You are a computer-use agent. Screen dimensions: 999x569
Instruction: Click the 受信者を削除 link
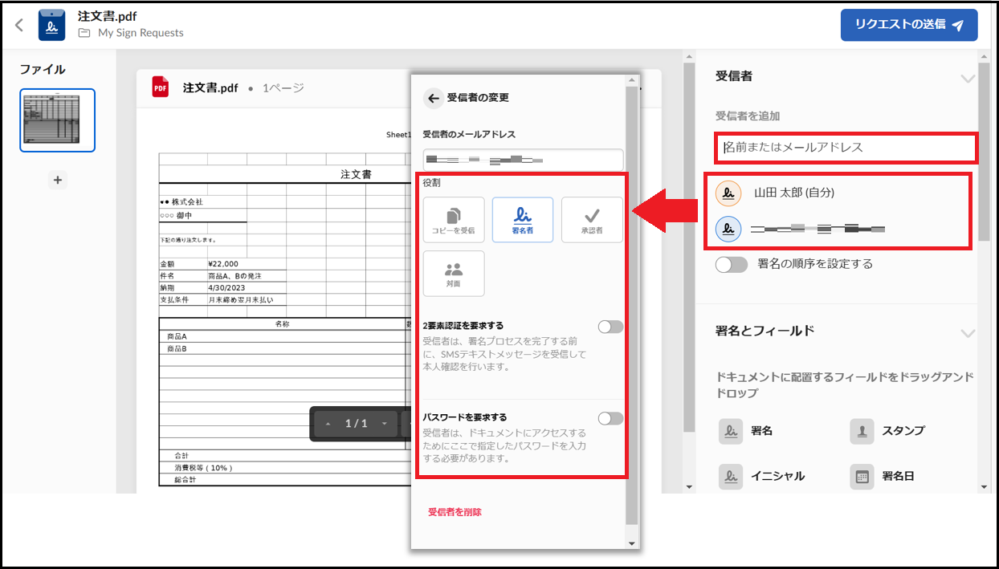pos(455,512)
